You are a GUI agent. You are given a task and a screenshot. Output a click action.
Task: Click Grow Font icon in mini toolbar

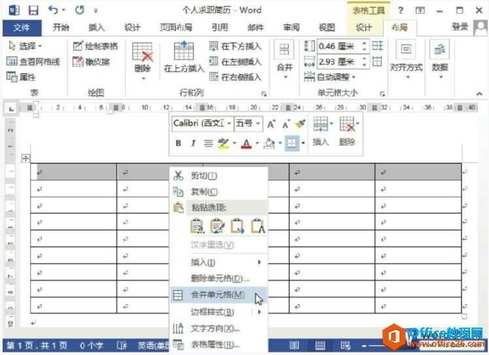point(271,124)
